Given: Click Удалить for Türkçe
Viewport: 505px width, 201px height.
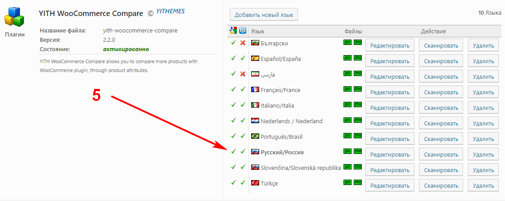Looking at the screenshot, I should click(x=483, y=185).
